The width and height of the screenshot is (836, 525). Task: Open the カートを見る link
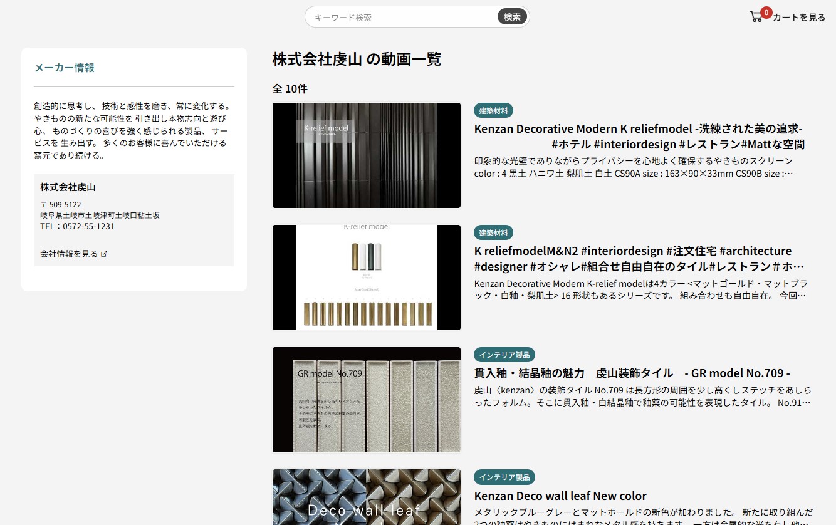[799, 18]
